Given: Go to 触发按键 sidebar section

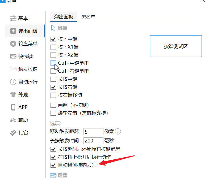Looking at the screenshot, I should click(x=25, y=69).
